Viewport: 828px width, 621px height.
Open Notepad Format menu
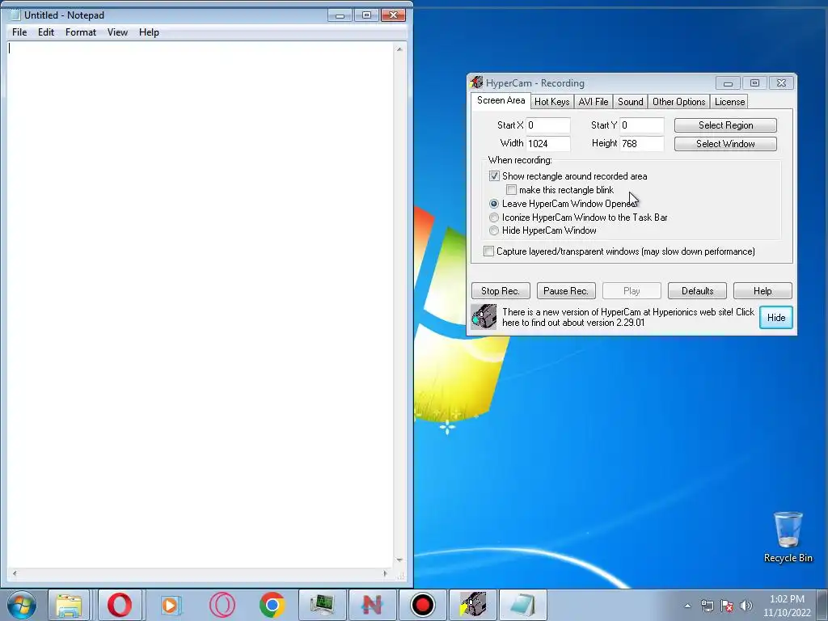click(81, 32)
